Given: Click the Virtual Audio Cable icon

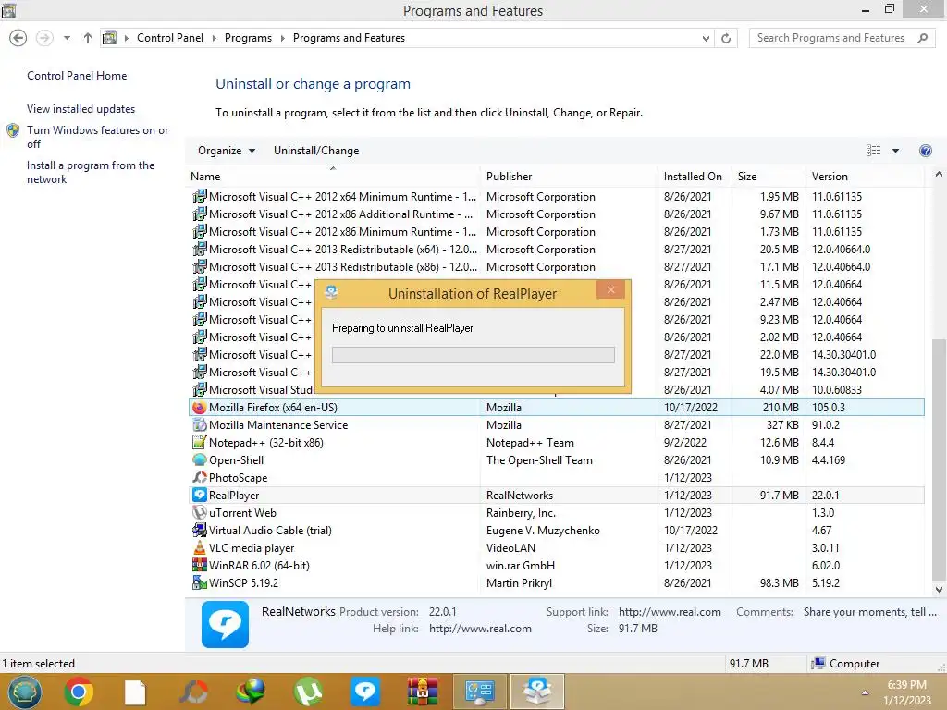Looking at the screenshot, I should (199, 530).
